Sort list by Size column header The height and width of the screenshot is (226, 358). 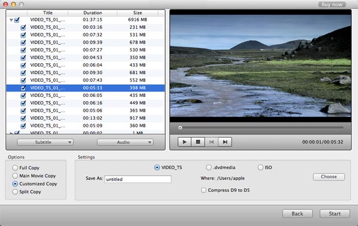point(138,13)
